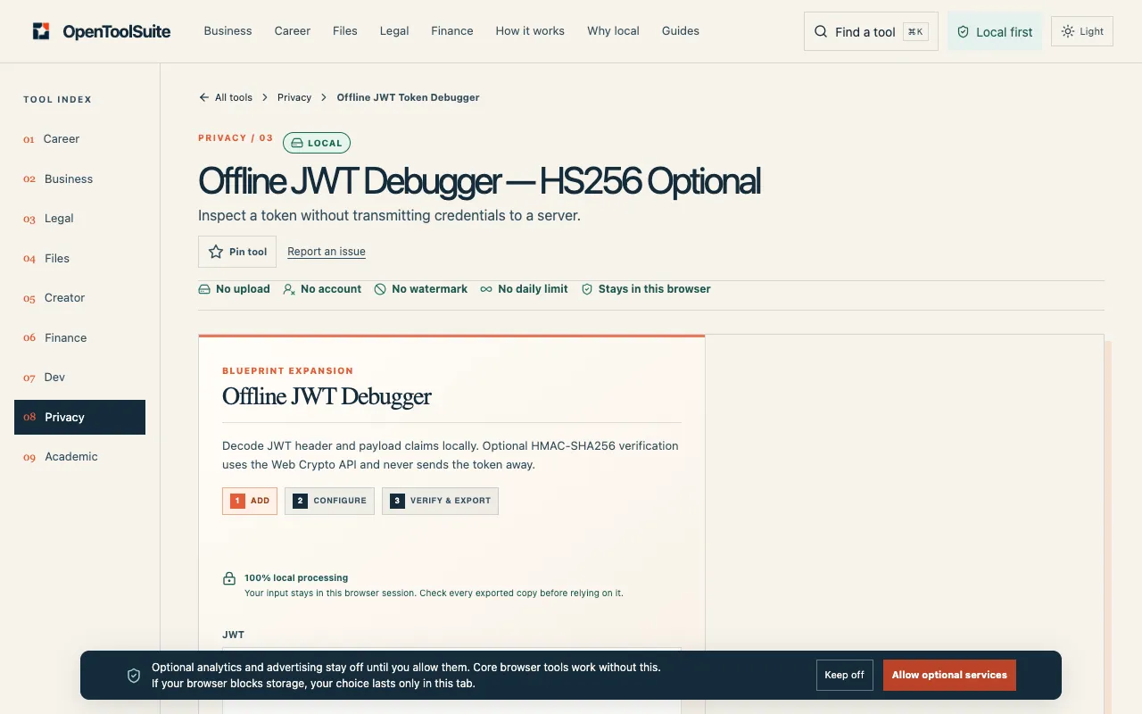Click the No account person icon
Viewport: 1142px width, 714px height.
pos(289,289)
